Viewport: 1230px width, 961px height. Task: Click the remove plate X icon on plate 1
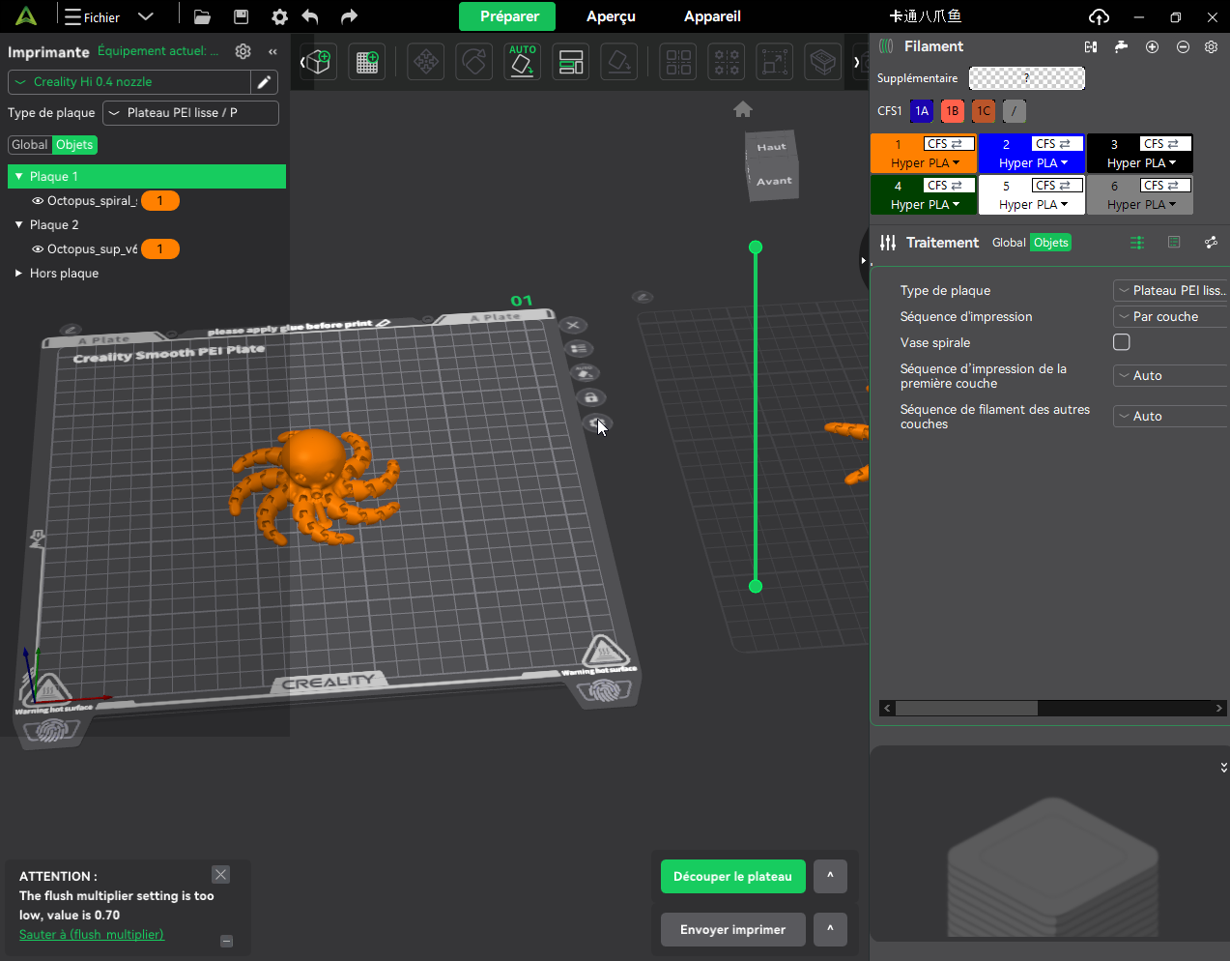pos(573,325)
